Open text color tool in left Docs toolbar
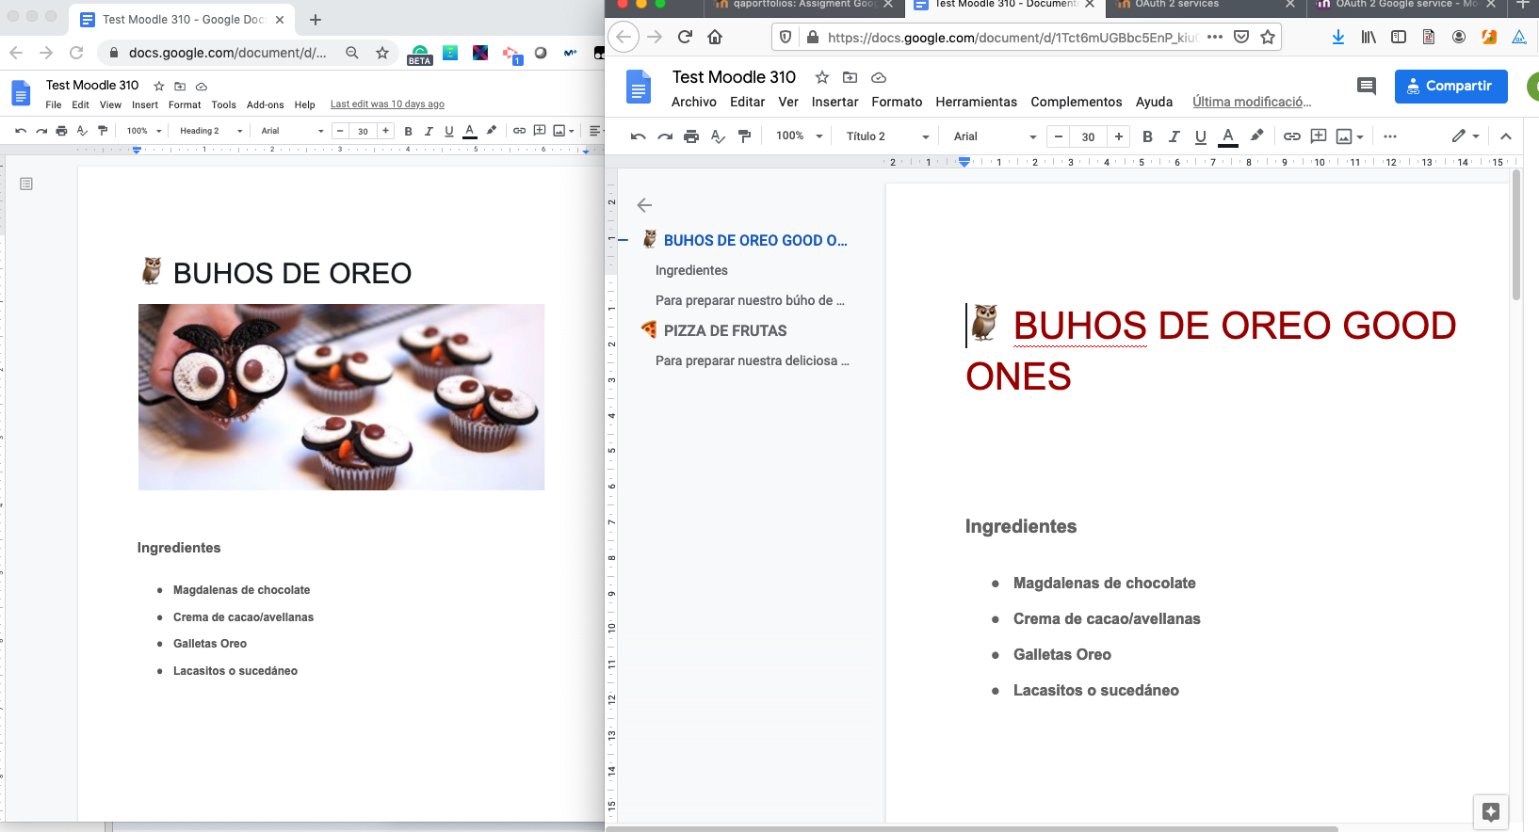Image resolution: width=1539 pixels, height=832 pixels. point(470,131)
